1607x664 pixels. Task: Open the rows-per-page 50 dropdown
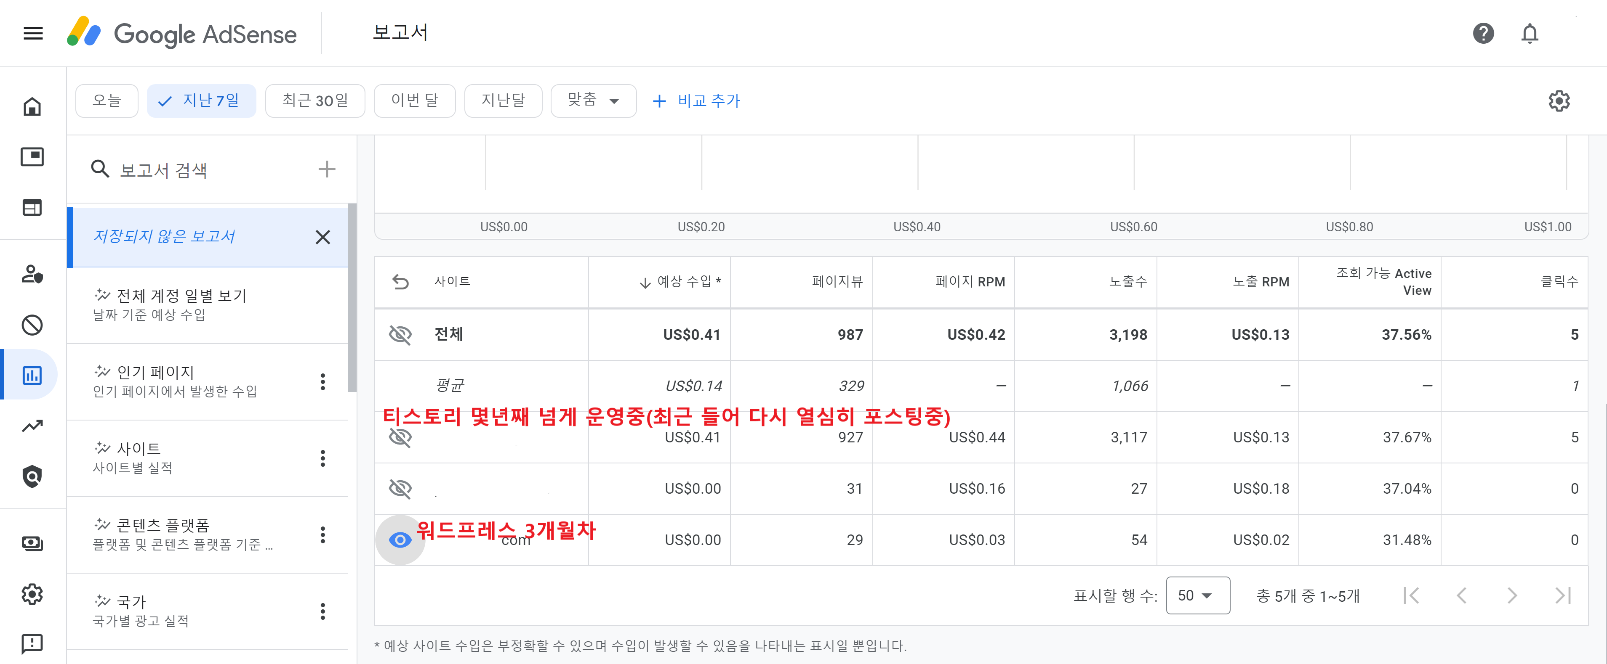point(1198,595)
